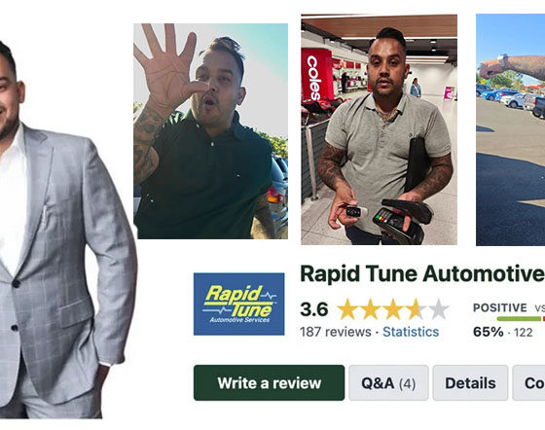Click the POSITIVE label
The height and width of the screenshot is (430, 545).
(500, 307)
